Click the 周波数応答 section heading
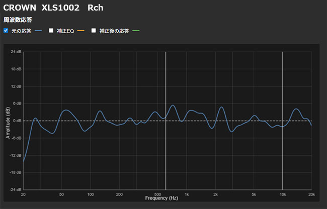 (x=18, y=20)
